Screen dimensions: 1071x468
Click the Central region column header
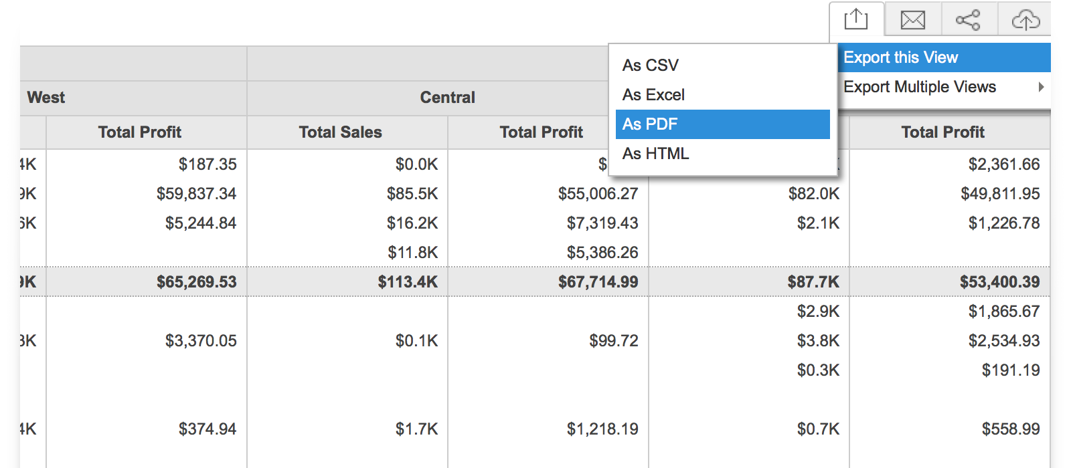coord(447,98)
